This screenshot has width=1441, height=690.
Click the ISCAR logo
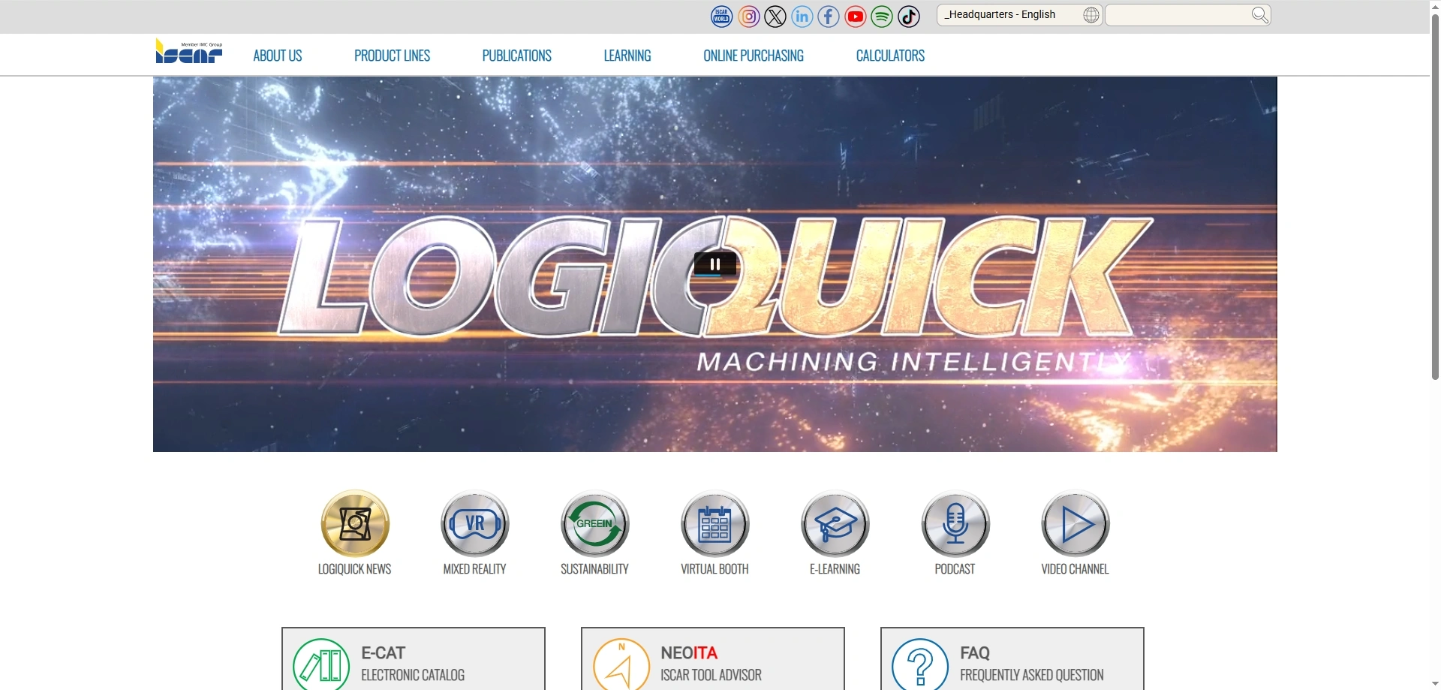tap(189, 51)
